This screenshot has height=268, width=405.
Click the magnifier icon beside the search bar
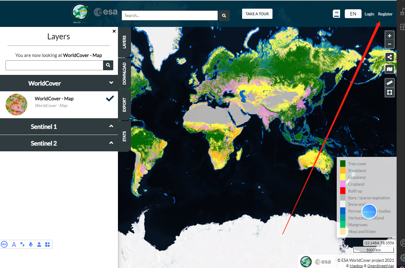224,15
